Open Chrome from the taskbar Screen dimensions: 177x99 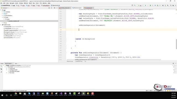point(16,94)
